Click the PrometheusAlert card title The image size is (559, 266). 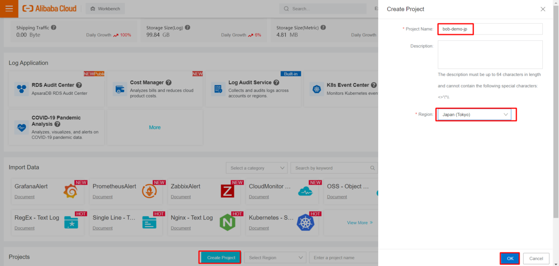[x=115, y=186]
